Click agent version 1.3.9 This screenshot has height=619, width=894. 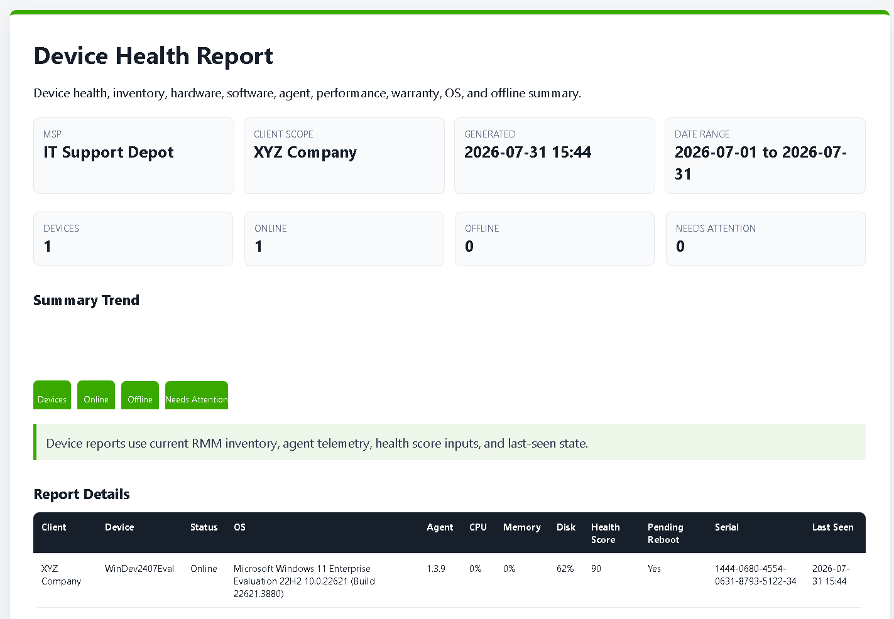click(x=436, y=569)
